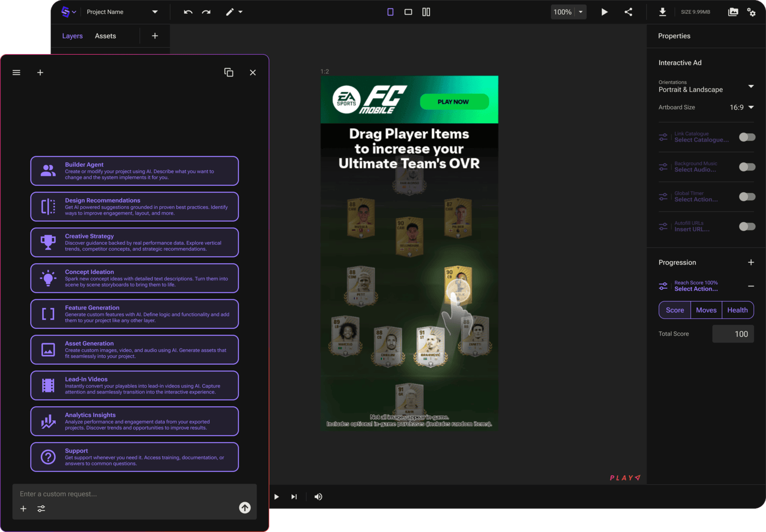The height and width of the screenshot is (532, 766).
Task: Click the Ibrahimovic 91 player card
Action: (431, 346)
